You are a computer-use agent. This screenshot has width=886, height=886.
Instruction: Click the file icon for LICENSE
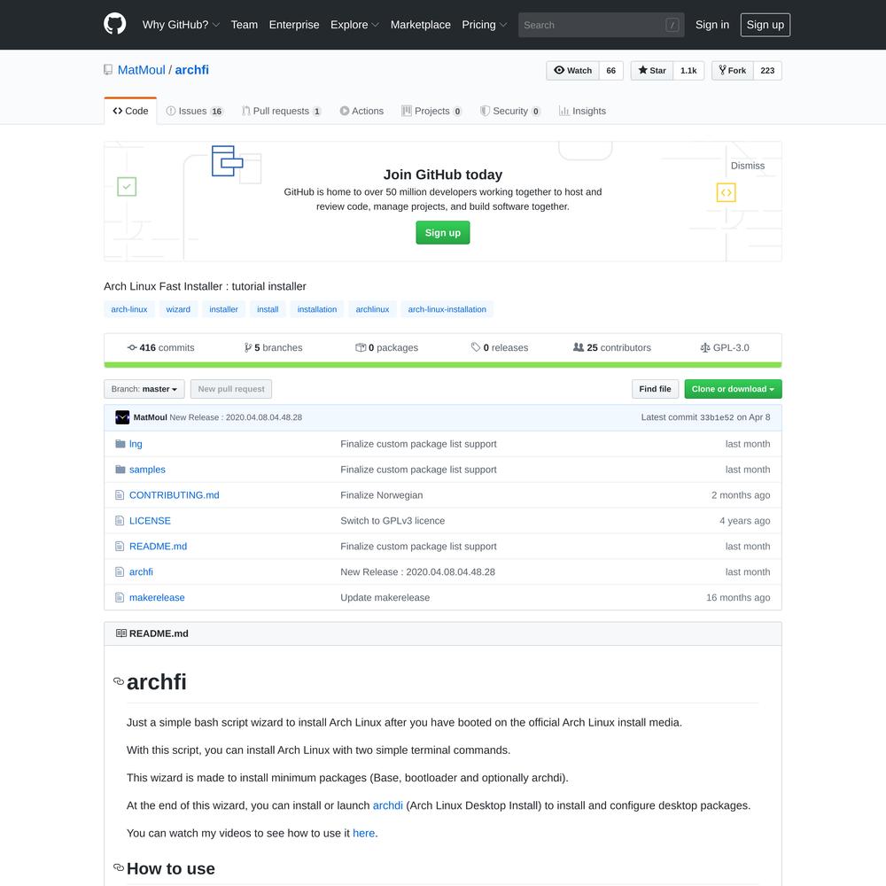[x=120, y=520]
